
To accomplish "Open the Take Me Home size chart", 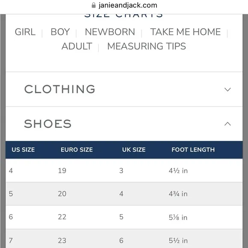I will [x=186, y=32].
